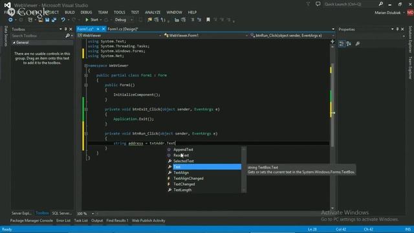
Task: Open the ANALYZE menu
Action: [153, 12]
